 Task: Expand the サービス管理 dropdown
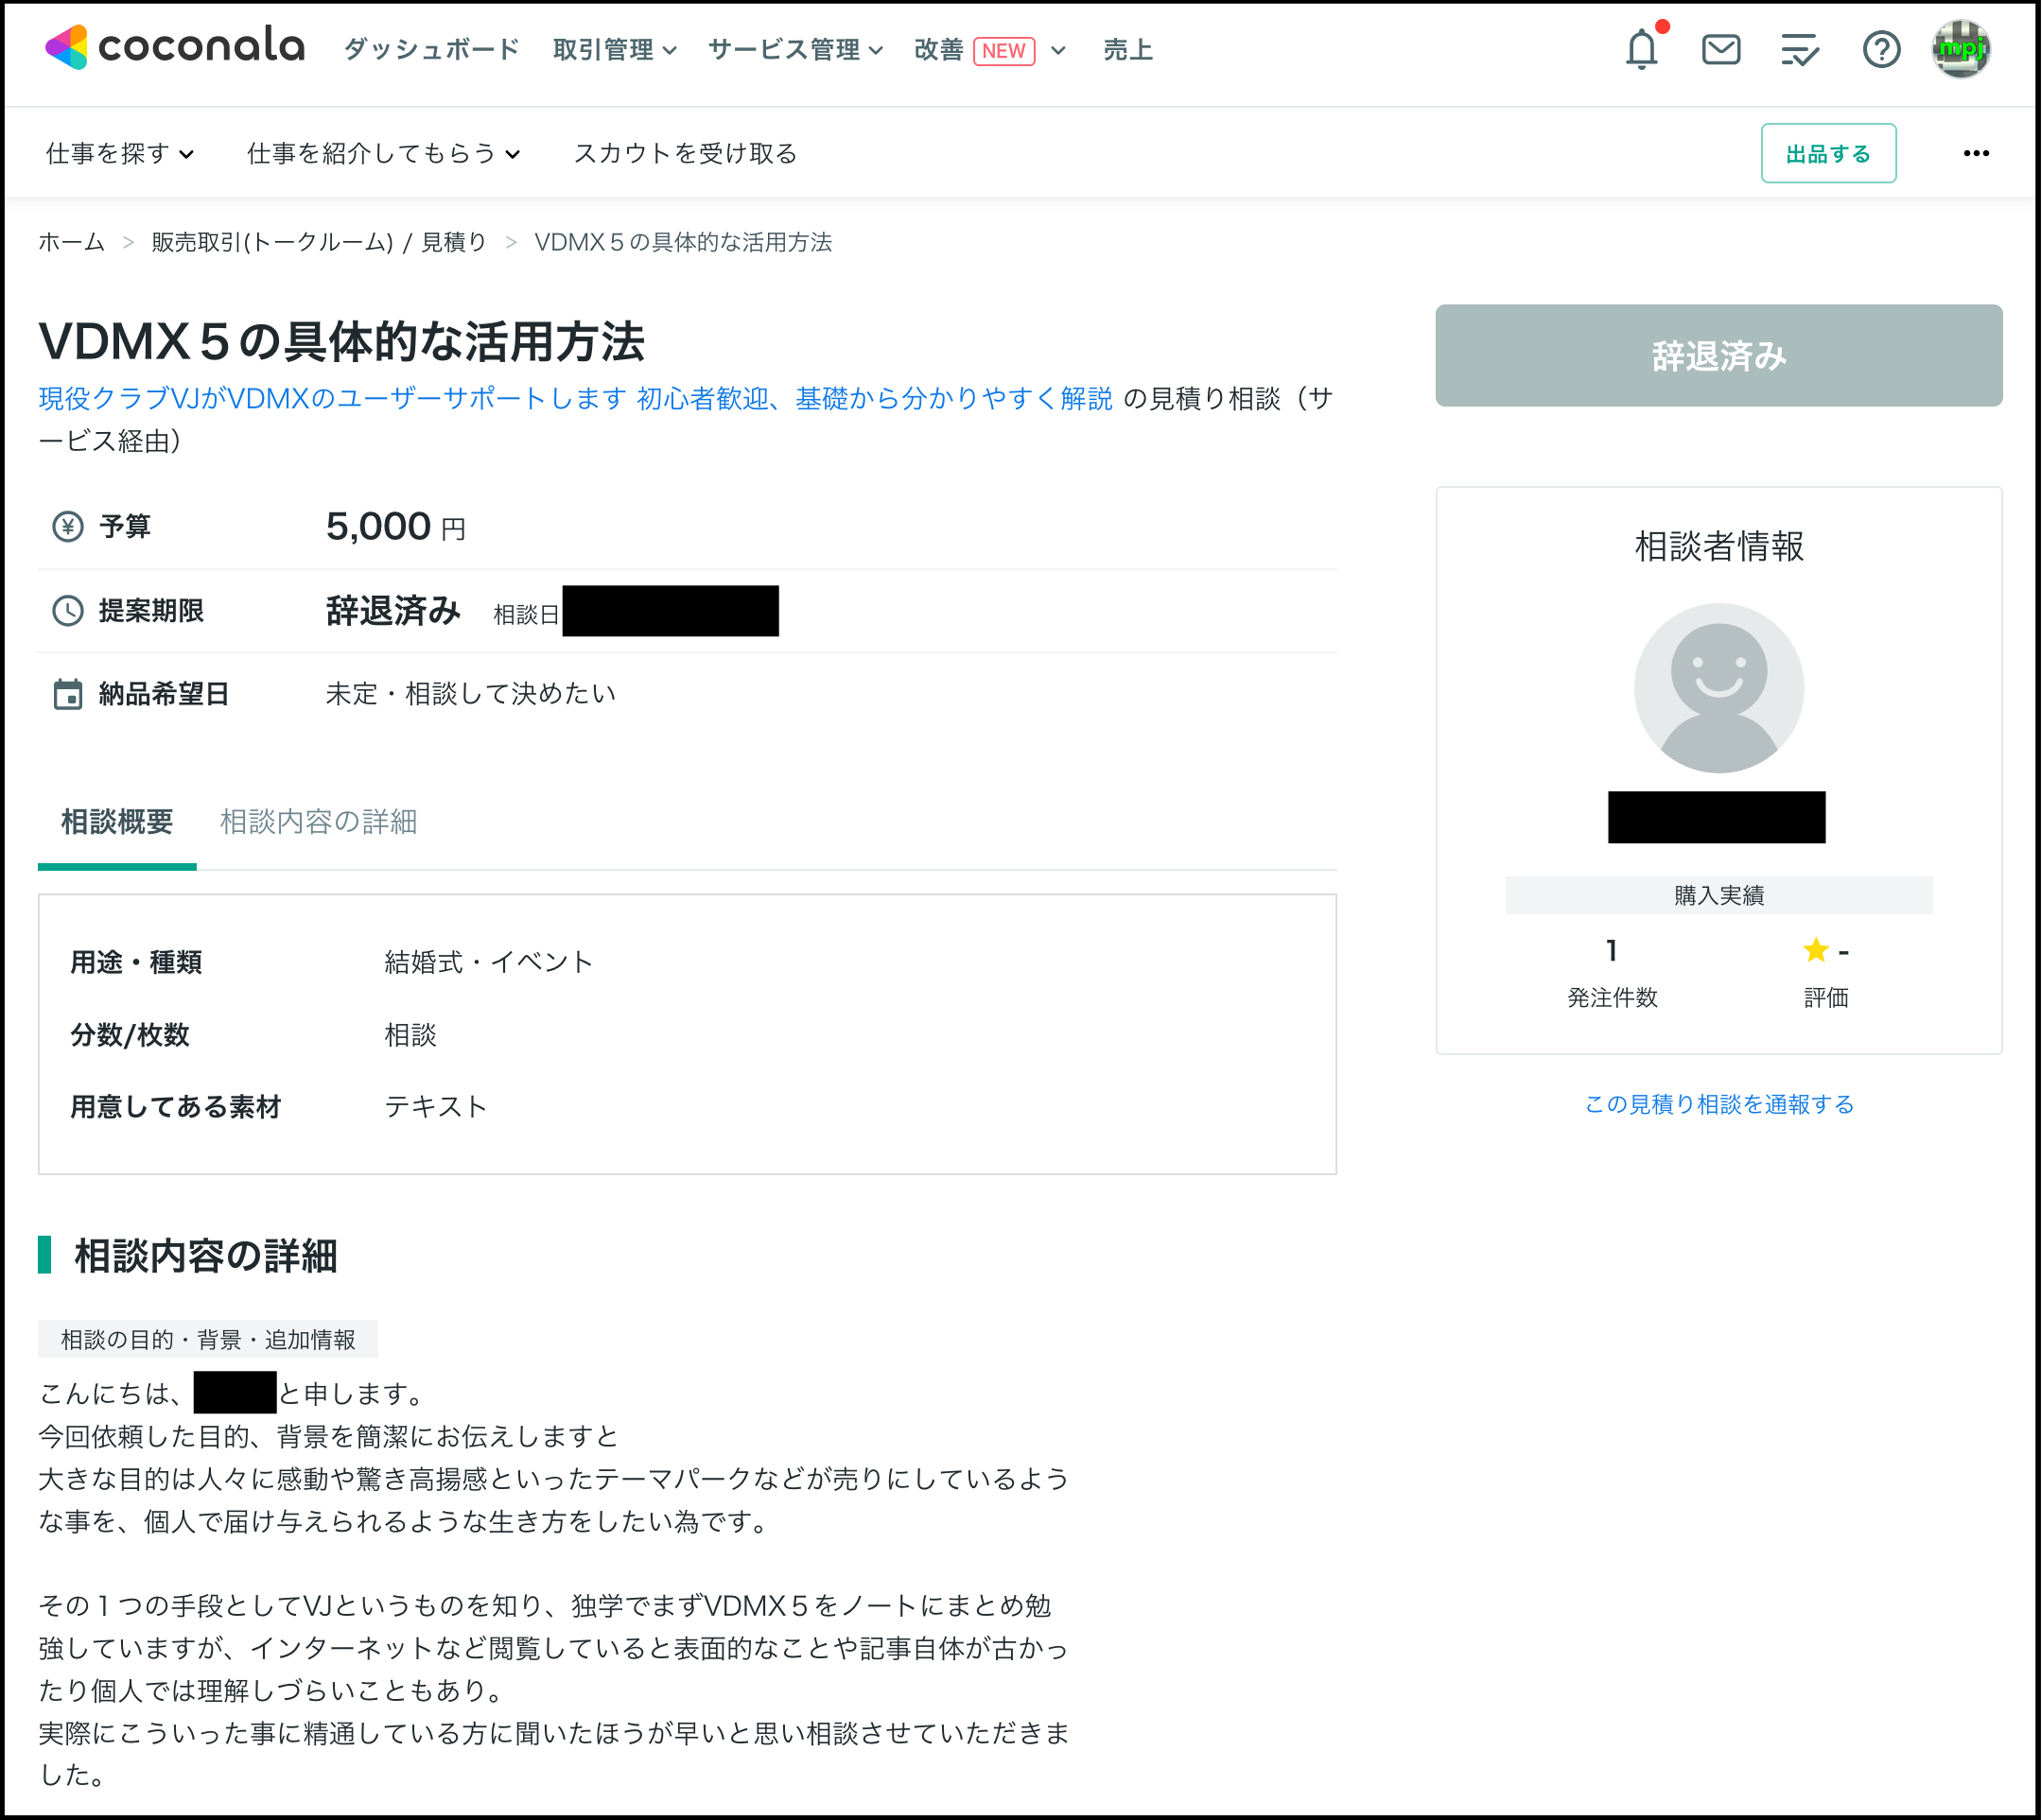click(x=795, y=50)
